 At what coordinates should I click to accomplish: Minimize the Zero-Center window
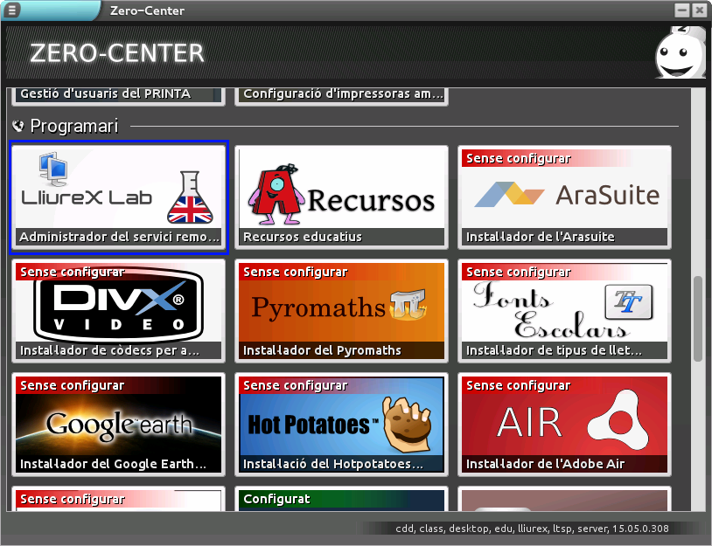tap(682, 10)
